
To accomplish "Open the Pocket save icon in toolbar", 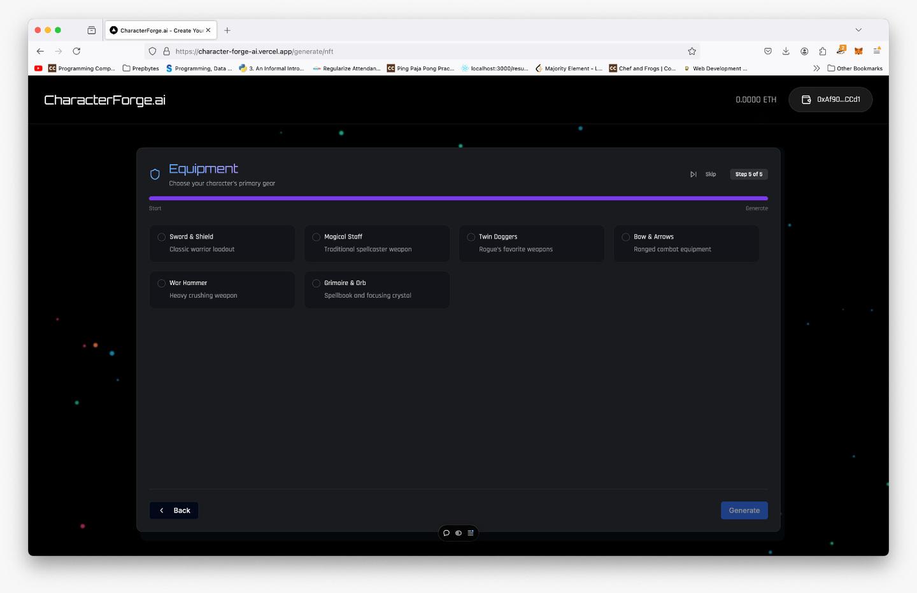I will coord(768,51).
